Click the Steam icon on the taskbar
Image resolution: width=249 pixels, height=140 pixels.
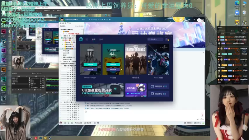[50, 138]
